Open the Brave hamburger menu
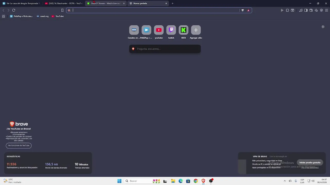The height and width of the screenshot is (185, 330). (326, 10)
